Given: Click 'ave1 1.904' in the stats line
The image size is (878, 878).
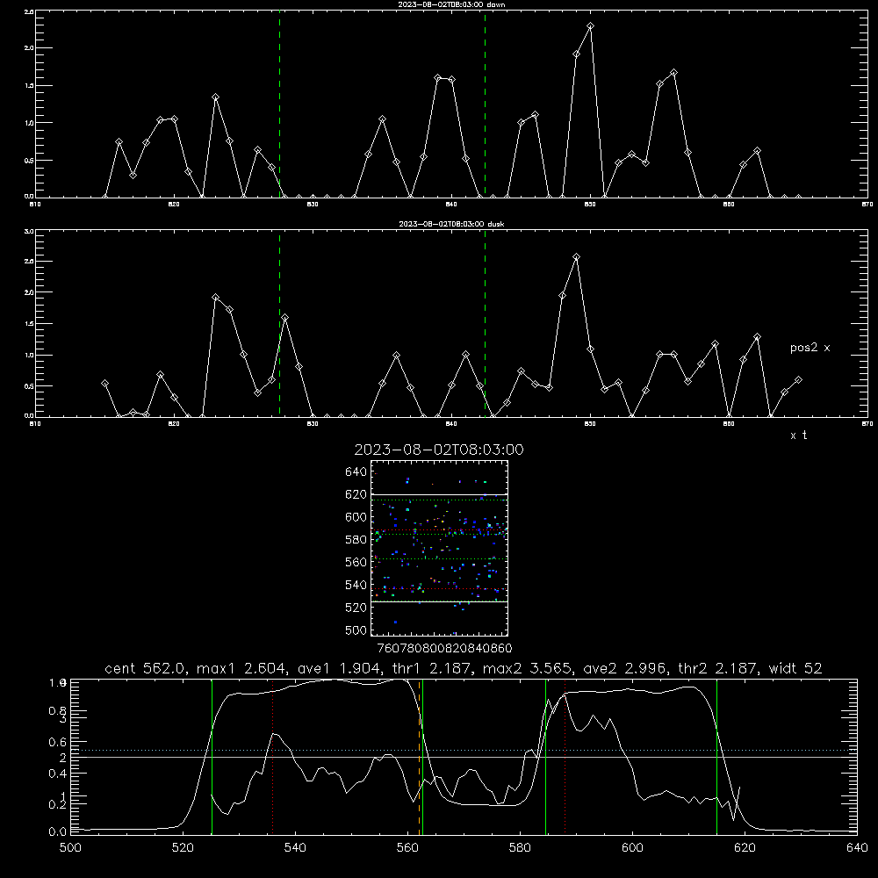Looking at the screenshot, I should [341, 668].
